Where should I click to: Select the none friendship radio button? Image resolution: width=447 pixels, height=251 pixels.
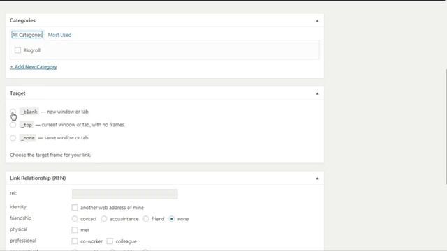(172, 219)
